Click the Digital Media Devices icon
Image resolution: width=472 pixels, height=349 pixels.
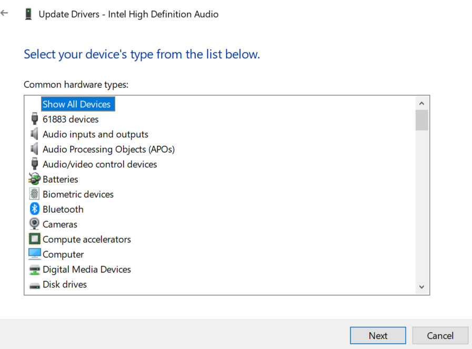click(34, 270)
